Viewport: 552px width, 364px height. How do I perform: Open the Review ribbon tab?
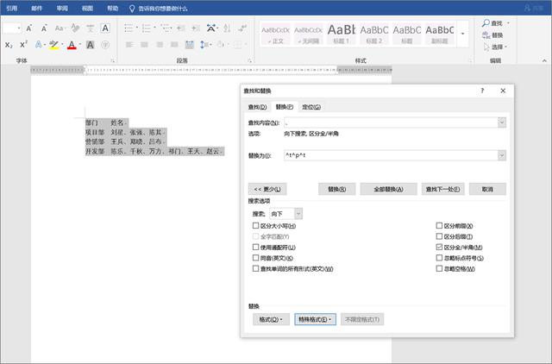pyautogui.click(x=62, y=8)
